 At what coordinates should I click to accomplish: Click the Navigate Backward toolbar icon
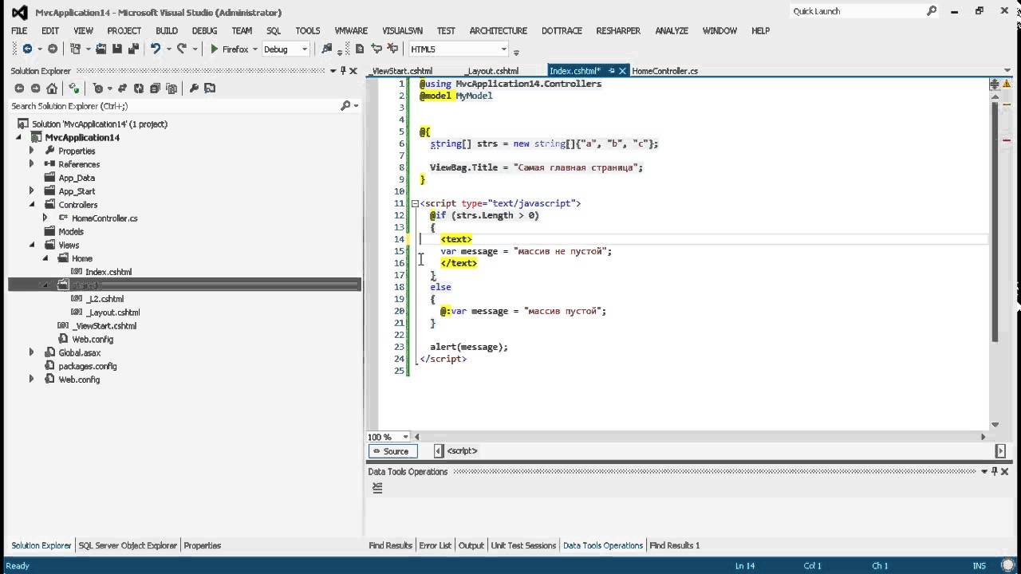[26, 49]
